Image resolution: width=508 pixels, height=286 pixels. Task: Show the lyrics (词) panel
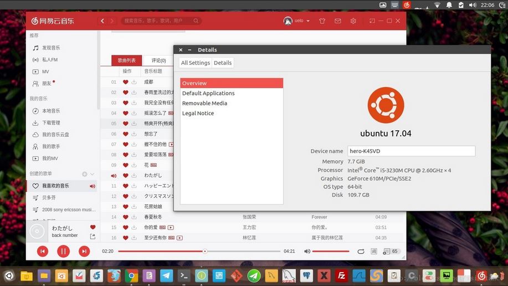(374, 251)
